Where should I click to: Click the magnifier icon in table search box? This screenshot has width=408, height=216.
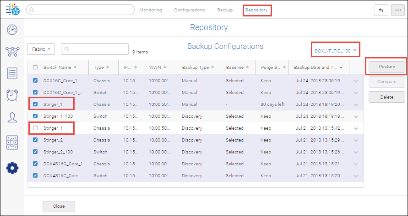[66, 49]
